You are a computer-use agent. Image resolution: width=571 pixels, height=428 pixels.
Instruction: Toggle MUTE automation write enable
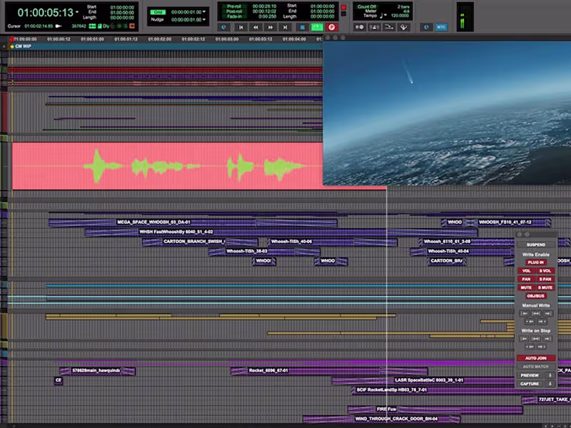tap(526, 287)
